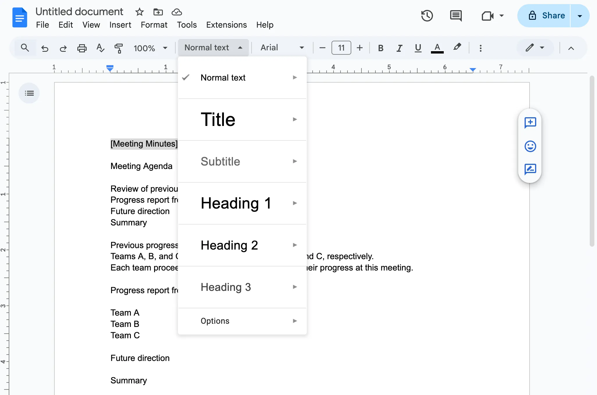This screenshot has width=597, height=395.
Task: Star the Untitled document
Action: 140,12
